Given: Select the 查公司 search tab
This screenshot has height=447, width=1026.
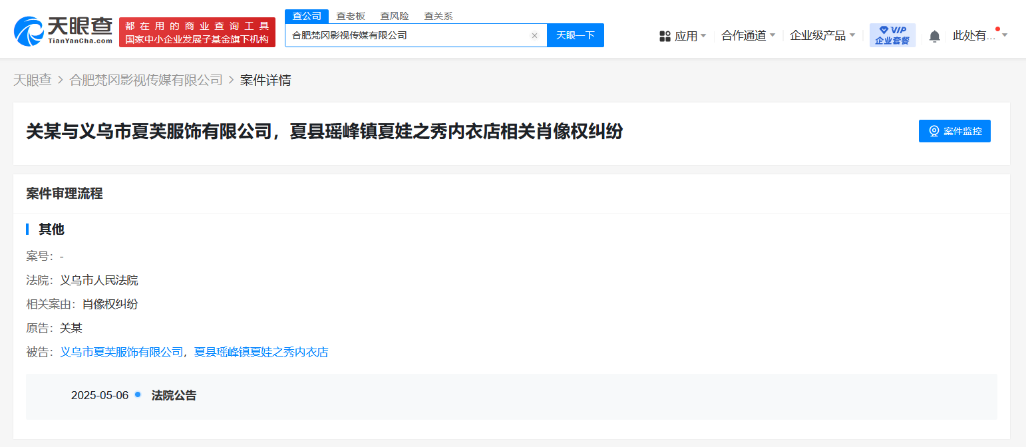Looking at the screenshot, I should (x=307, y=16).
